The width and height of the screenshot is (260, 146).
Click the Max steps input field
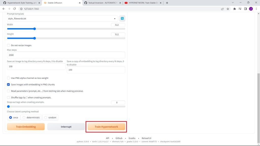coord(66,55)
